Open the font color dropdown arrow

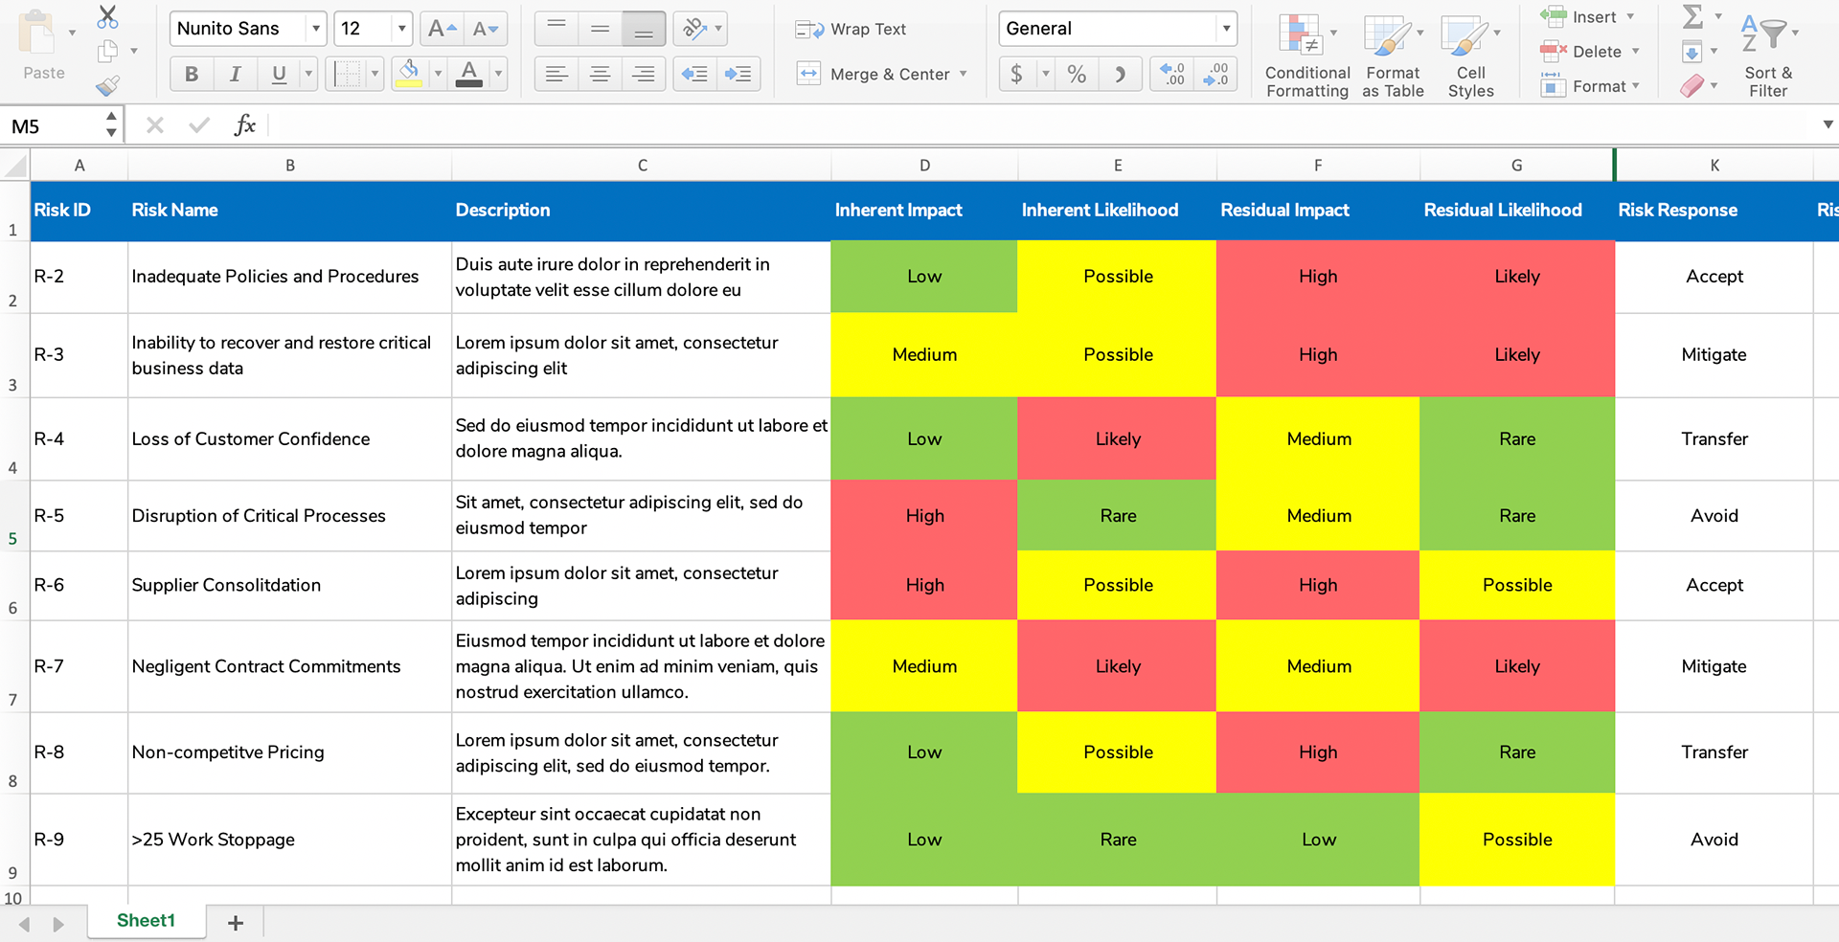coord(498,74)
